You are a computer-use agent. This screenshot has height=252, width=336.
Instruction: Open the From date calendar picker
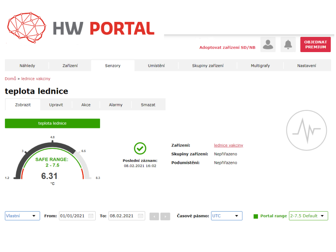92,216
